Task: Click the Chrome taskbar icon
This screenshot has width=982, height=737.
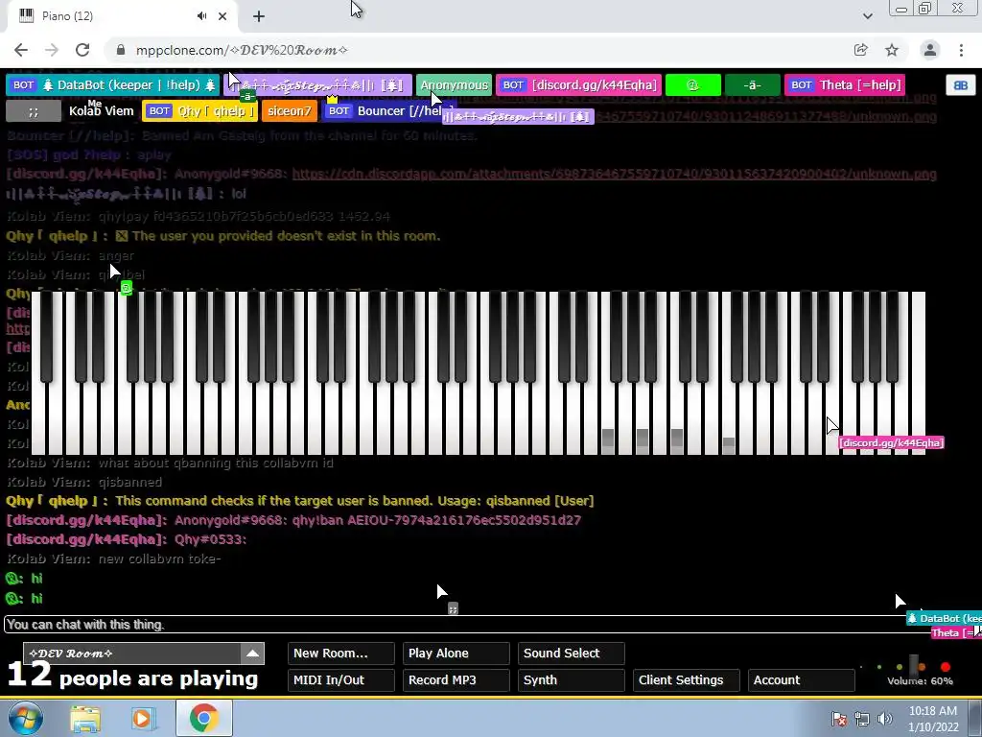Action: click(x=203, y=718)
